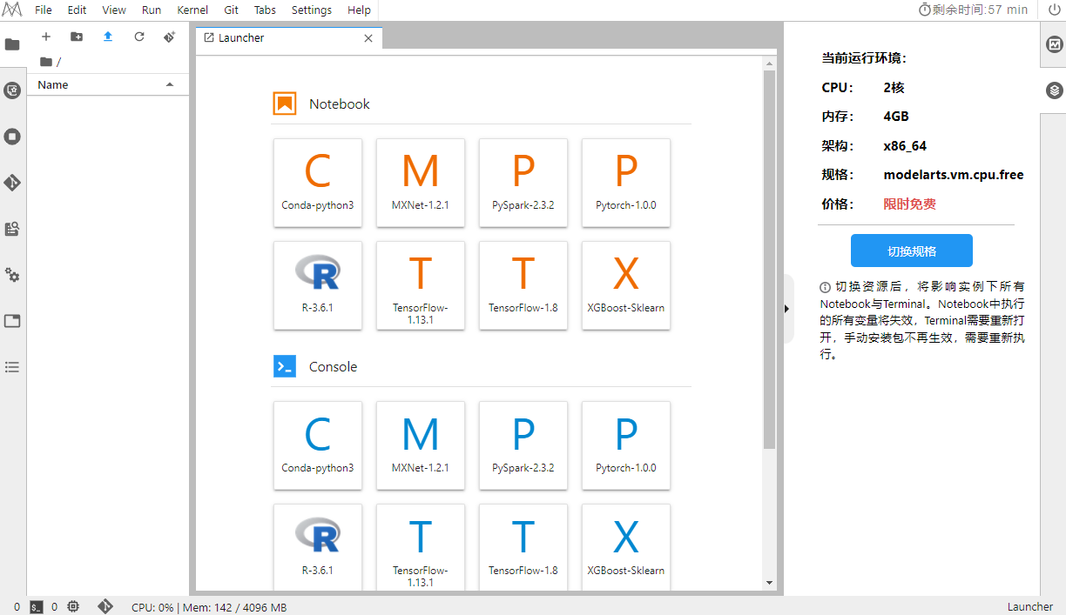Screen dimensions: 1066x615
Task: Open MXNet-1.2.1 console
Action: point(421,445)
